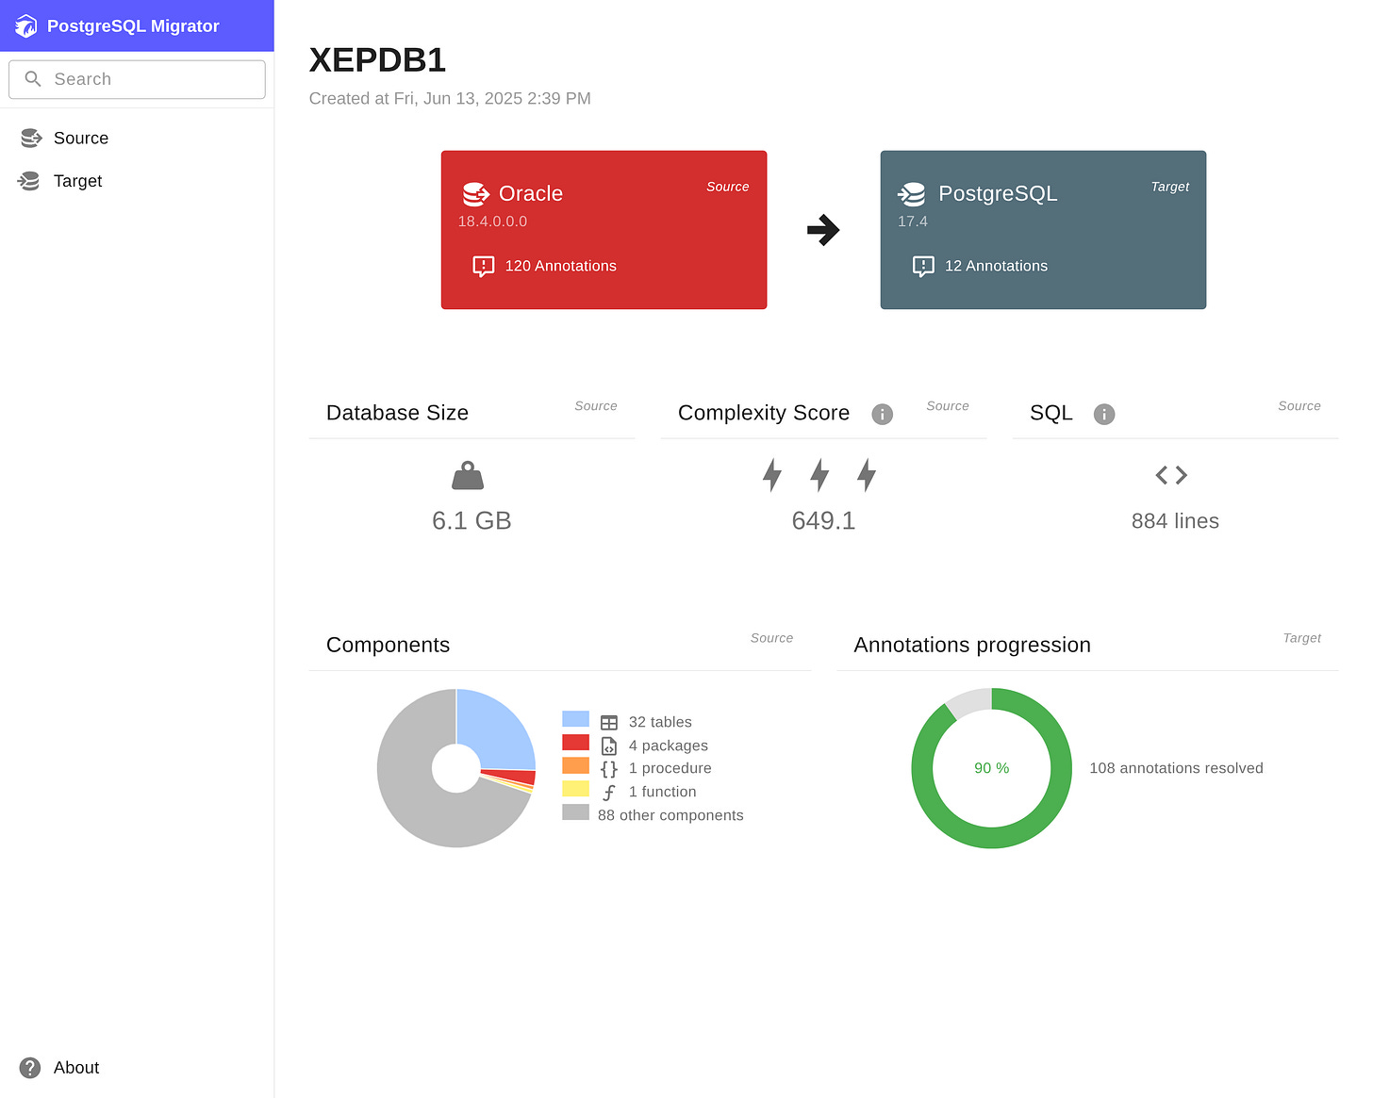Click the middle lightning bolt complexity icon
The height and width of the screenshot is (1098, 1373).
819,475
